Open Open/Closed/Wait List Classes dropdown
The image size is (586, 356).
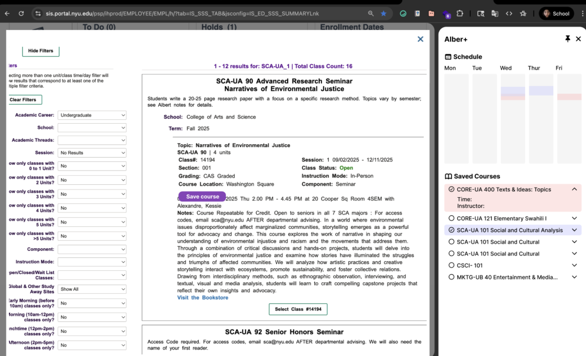[x=92, y=275]
